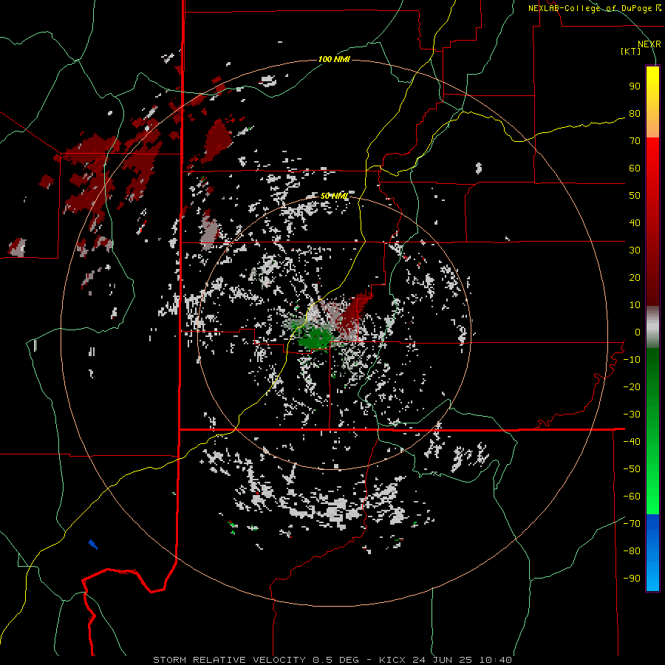
Task: Click the -60 value on the velocity scale
Action: [x=632, y=497]
